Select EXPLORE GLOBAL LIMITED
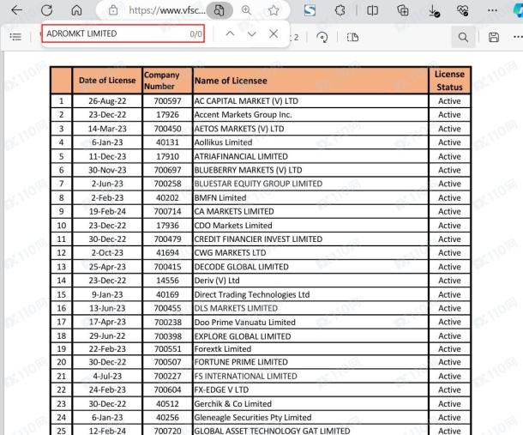This screenshot has height=435, width=523. point(243,336)
